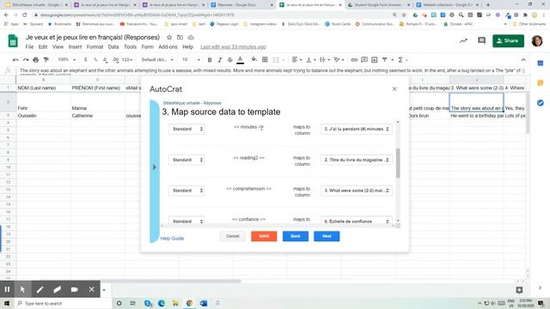Open the Edit menu
550x309 pixels.
[x=43, y=47]
